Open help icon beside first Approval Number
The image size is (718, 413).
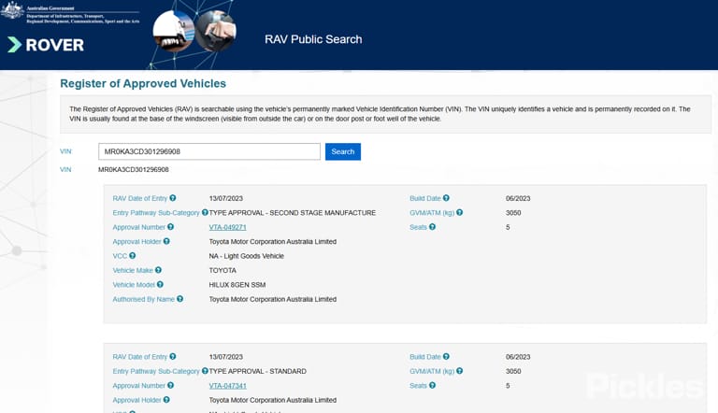[170, 227]
